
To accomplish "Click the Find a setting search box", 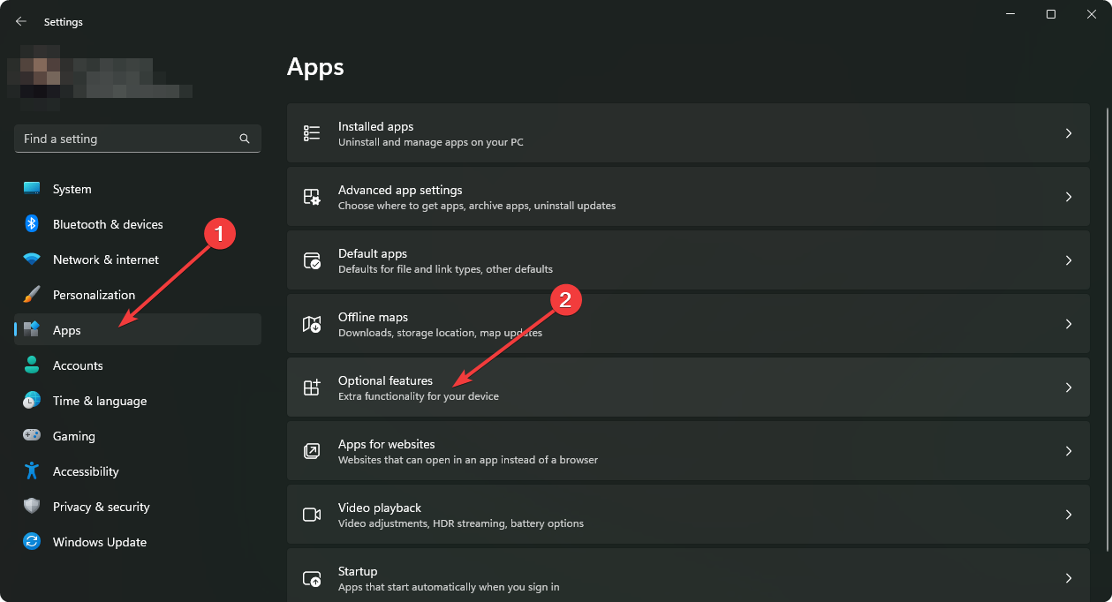I will point(138,139).
